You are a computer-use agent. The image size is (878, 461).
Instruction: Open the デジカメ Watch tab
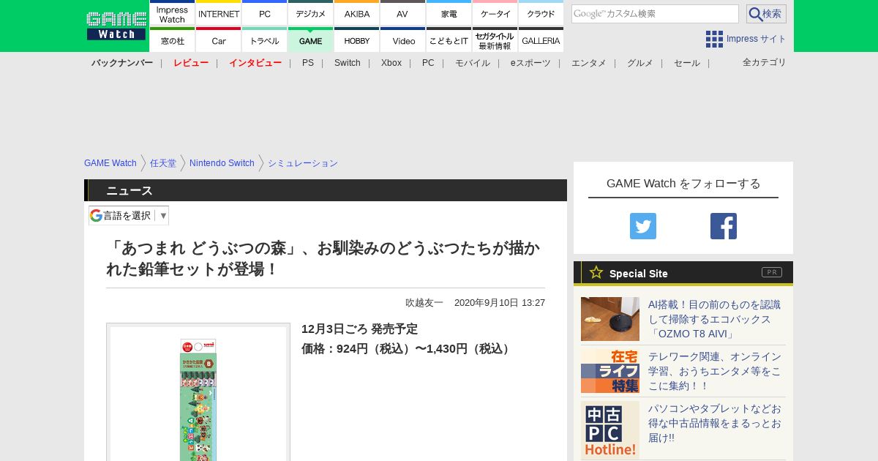(x=311, y=14)
